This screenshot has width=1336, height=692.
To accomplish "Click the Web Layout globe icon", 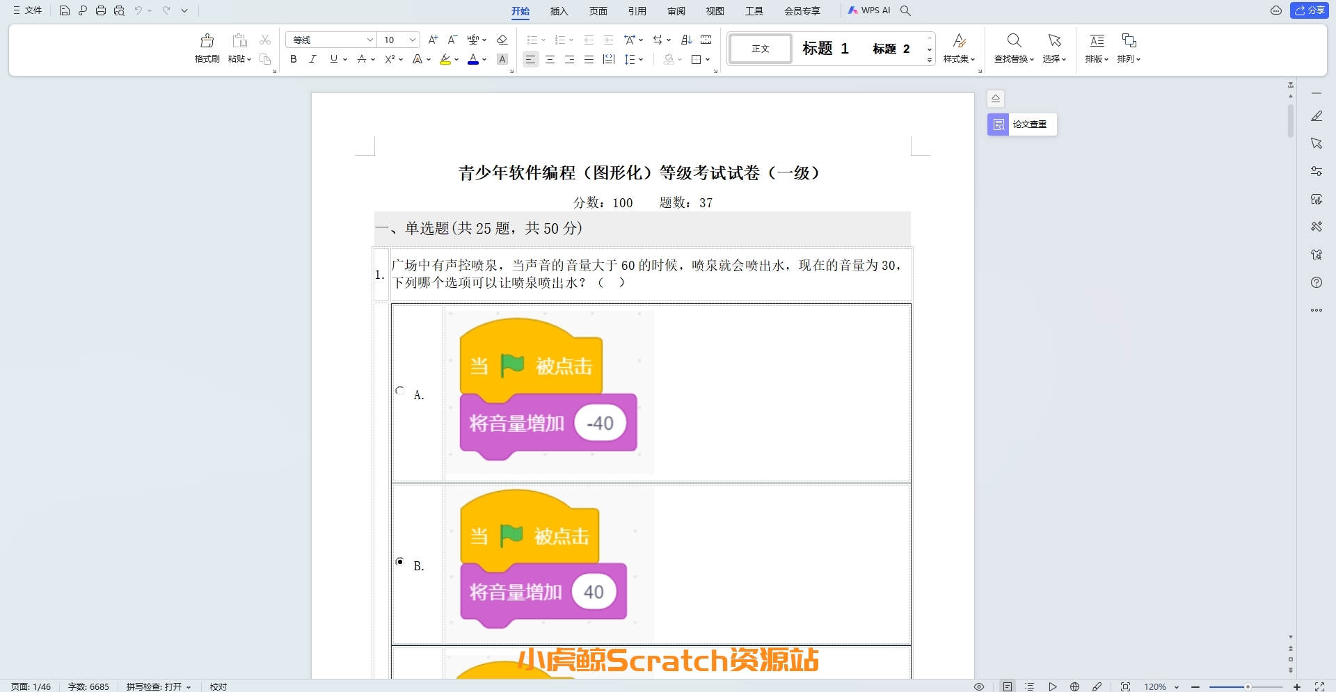I will pyautogui.click(x=1075, y=686).
